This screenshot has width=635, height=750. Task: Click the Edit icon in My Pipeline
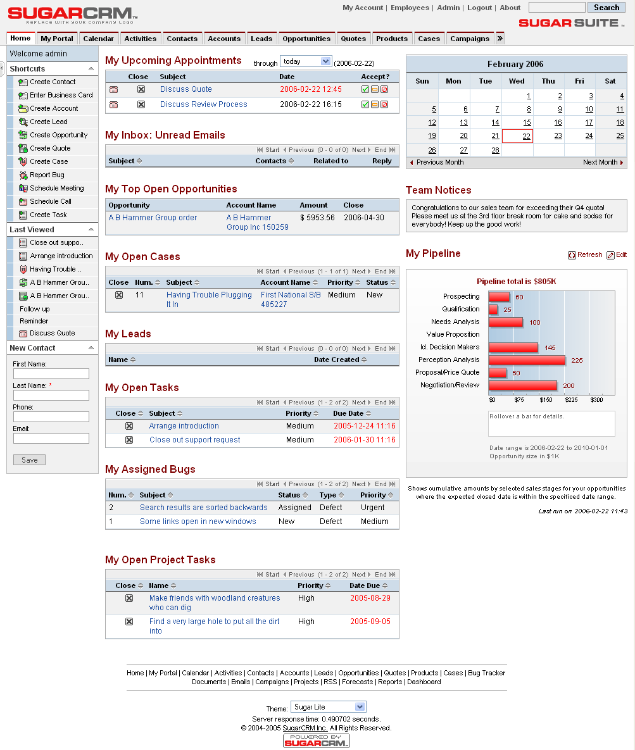(x=610, y=256)
